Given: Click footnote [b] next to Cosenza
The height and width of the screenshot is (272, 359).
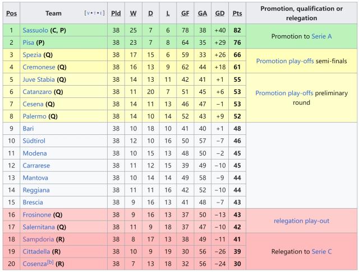Looking at the screenshot, I should point(50,262).
